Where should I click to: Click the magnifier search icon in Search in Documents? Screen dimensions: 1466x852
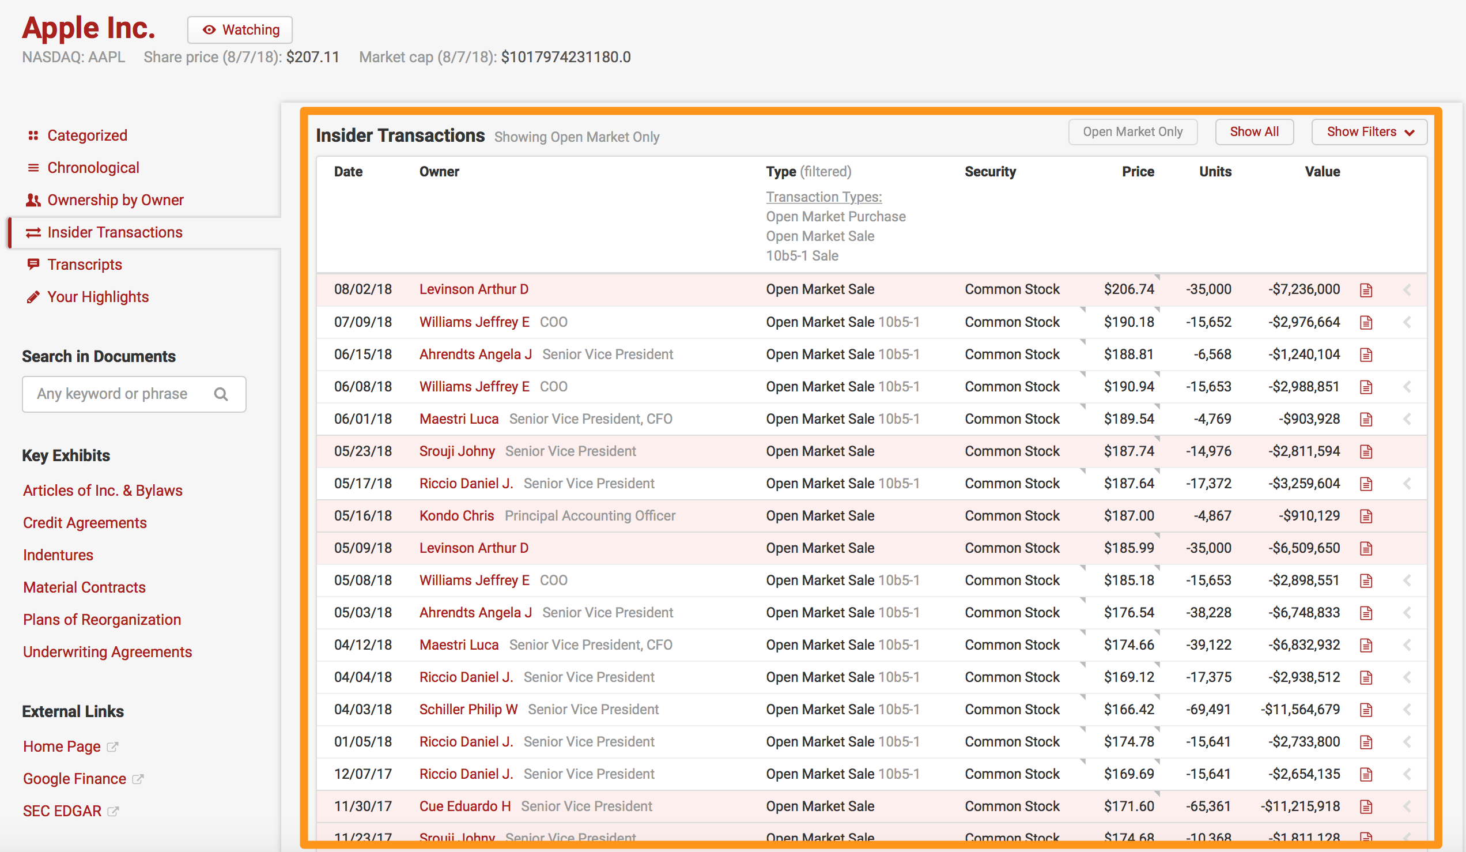tap(221, 394)
